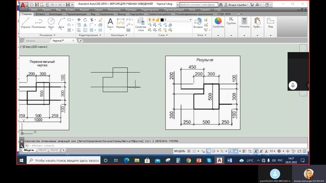326x183 pixels.
Task: Click the Rotate tool icon
Action: 85,20
